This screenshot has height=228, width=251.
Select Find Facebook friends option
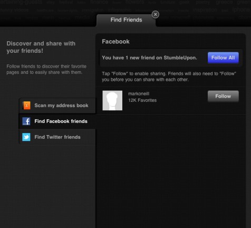coord(57,121)
